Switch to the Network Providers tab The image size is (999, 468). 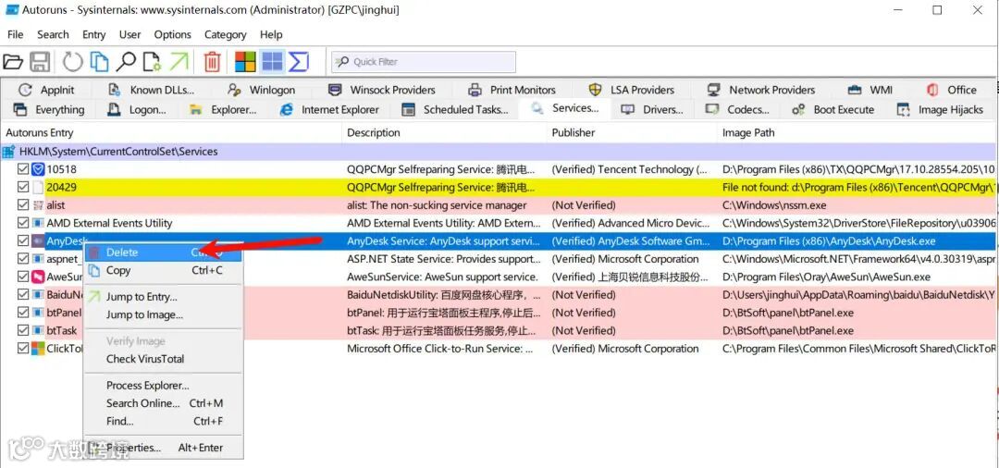(761, 90)
